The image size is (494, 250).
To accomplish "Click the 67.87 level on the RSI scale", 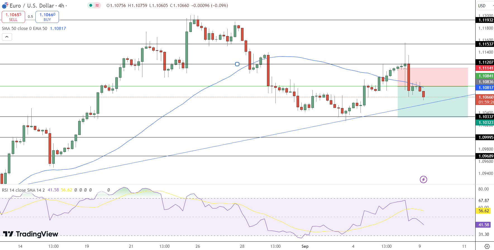I will 483,201.
